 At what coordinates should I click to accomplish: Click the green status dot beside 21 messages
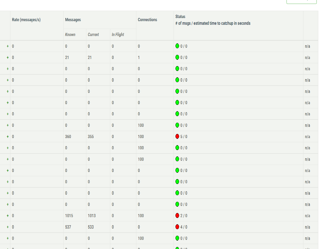point(178,57)
